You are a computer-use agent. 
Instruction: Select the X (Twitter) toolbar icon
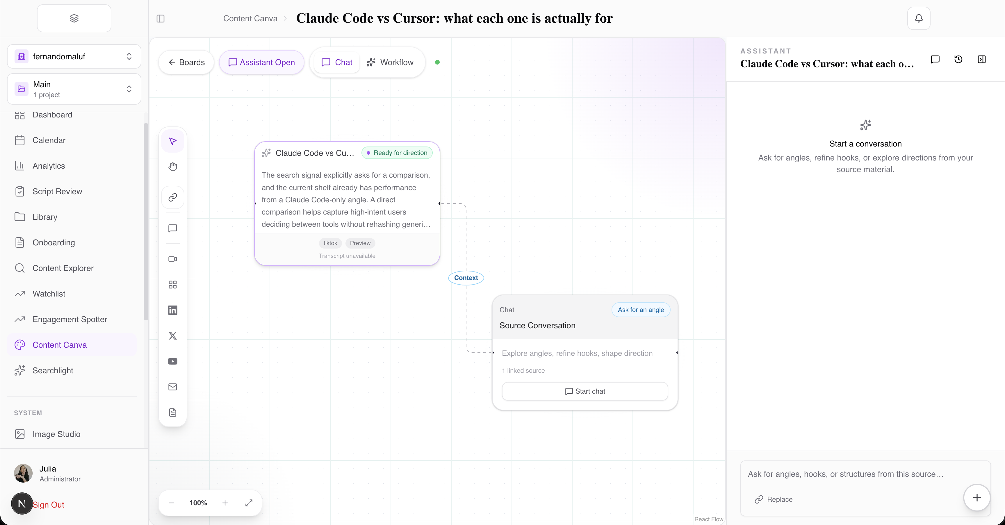tap(172, 336)
